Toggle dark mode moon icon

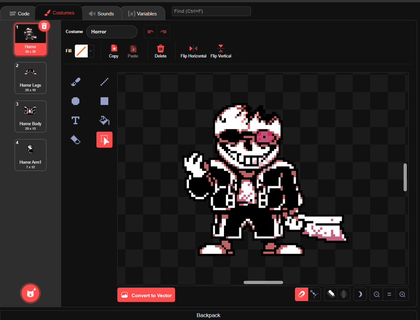360,294
